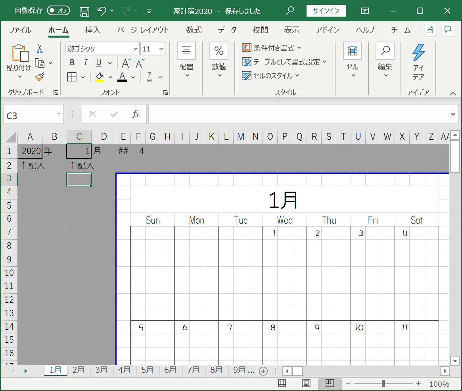Click column C header
462x391 pixels.
79,137
